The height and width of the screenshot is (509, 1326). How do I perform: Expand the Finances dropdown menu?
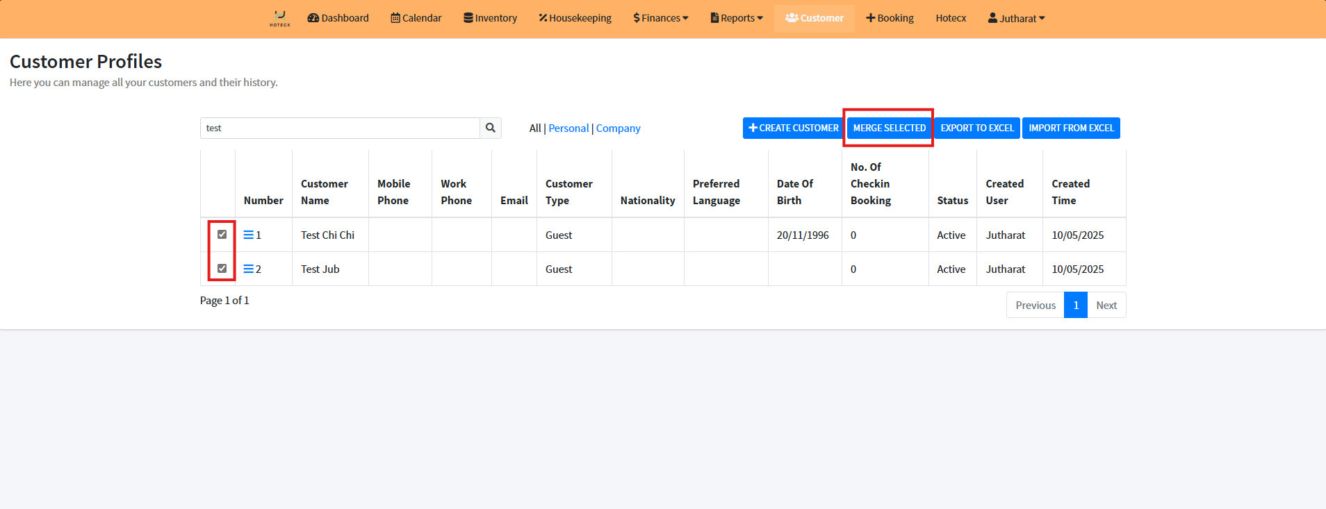(x=660, y=18)
